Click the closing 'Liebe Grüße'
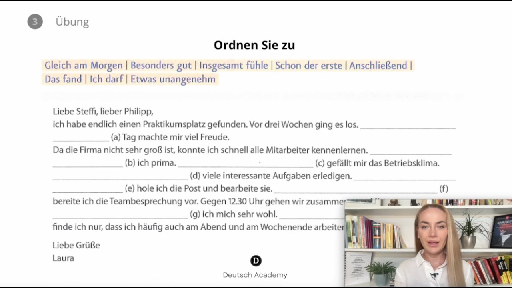Screen dimensions: 512x288 tap(76, 245)
